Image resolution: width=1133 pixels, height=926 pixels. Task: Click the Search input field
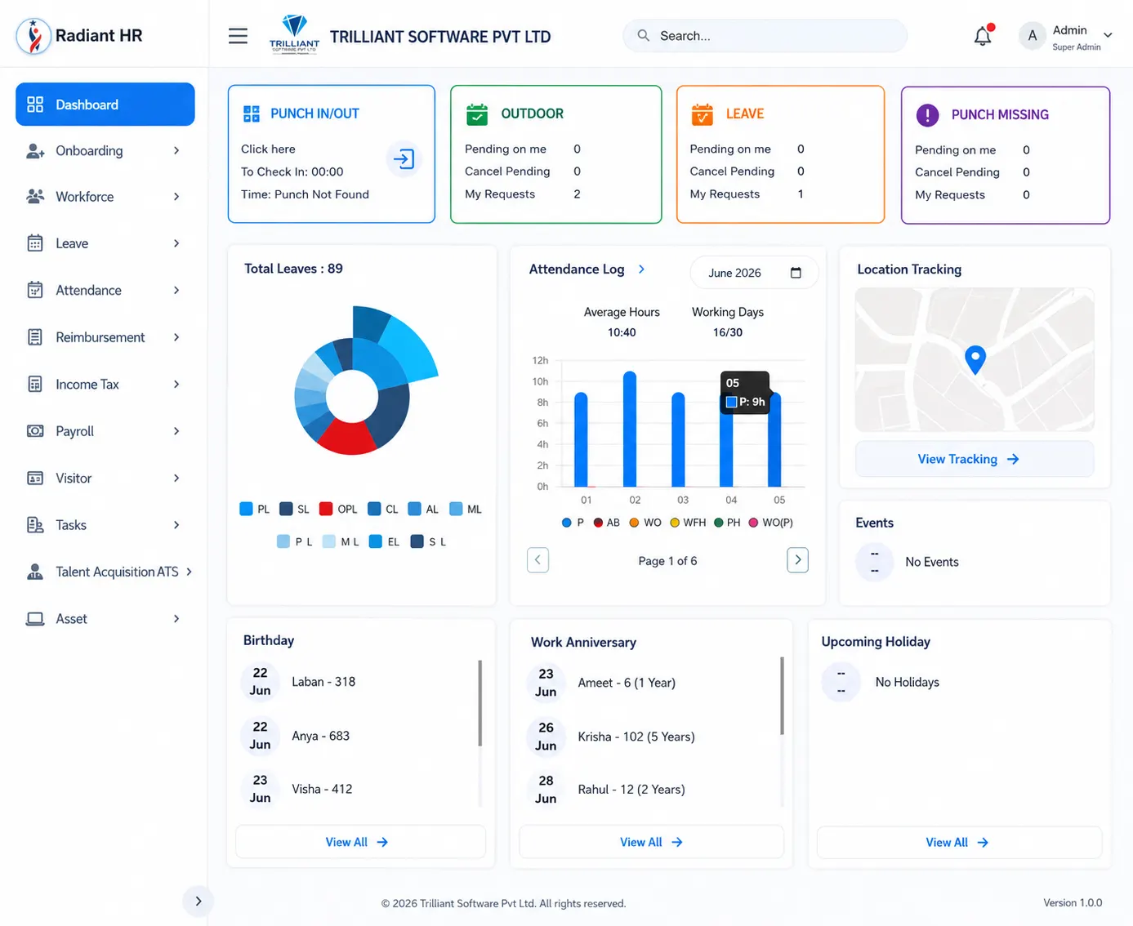click(x=765, y=36)
